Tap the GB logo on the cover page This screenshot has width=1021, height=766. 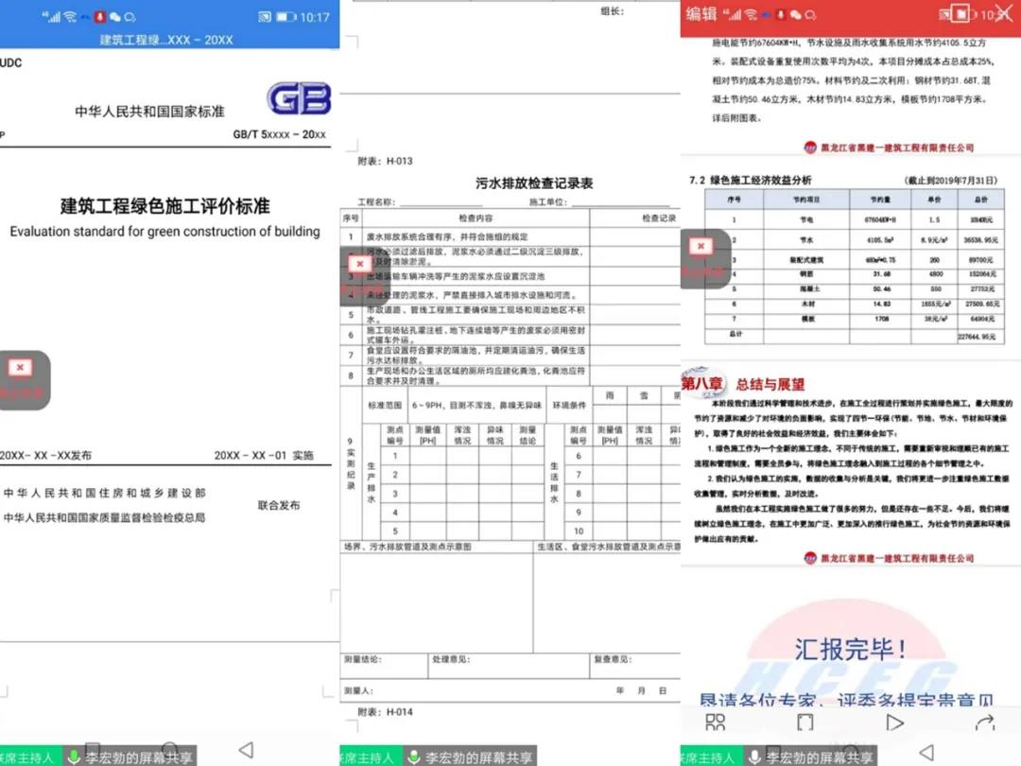click(298, 98)
